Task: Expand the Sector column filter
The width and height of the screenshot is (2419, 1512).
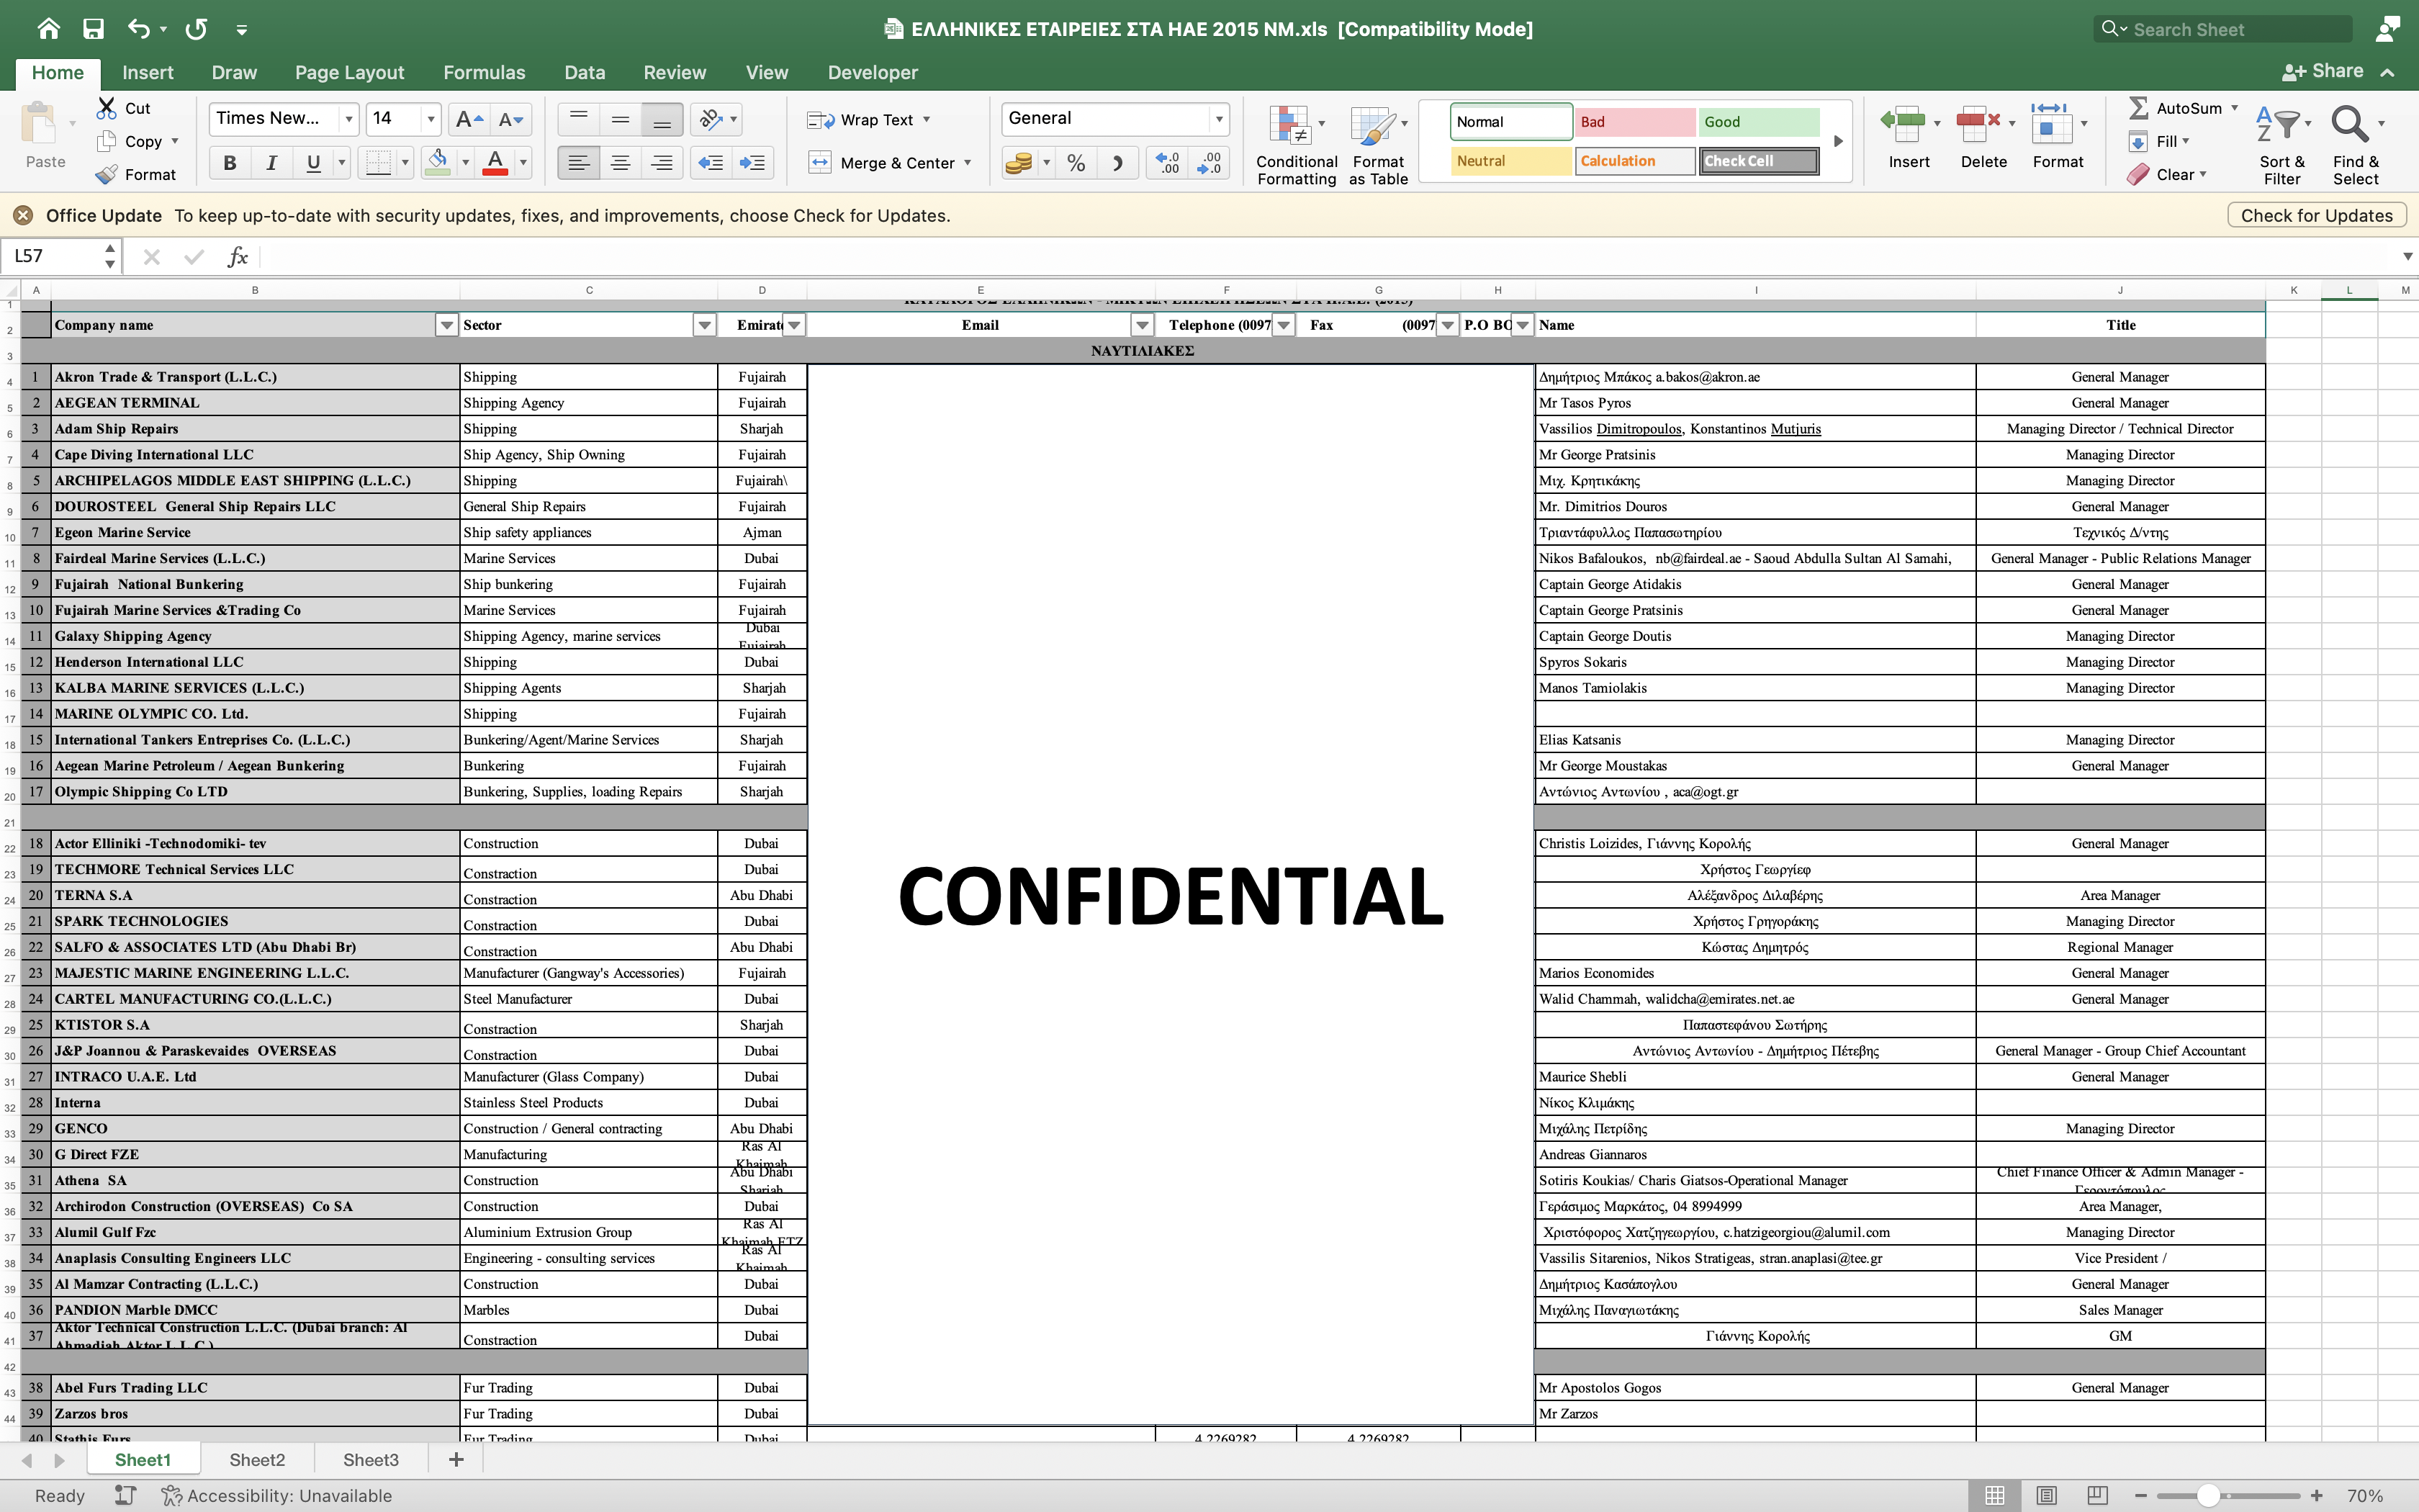Action: coord(703,325)
